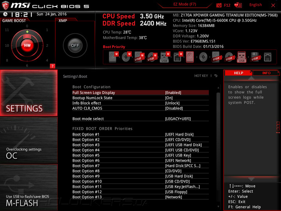Click the scroll down arrow below boot list
This screenshot has width=281, height=211.
[218, 207]
